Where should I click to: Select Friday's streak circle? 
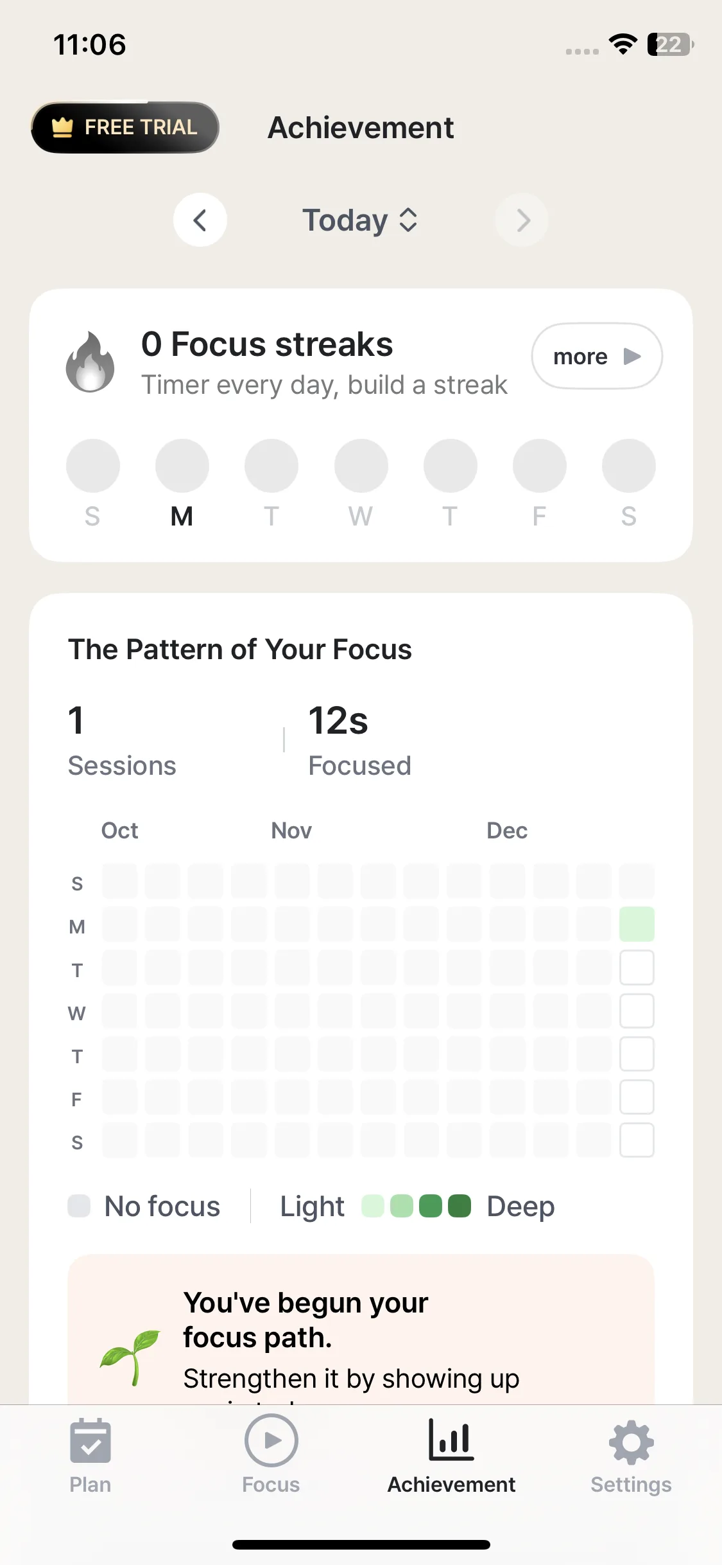point(539,466)
